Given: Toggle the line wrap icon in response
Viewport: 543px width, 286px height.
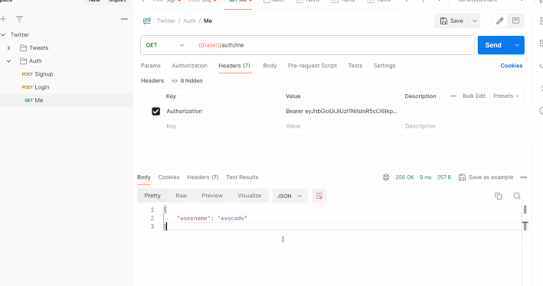Looking at the screenshot, I should [319, 196].
